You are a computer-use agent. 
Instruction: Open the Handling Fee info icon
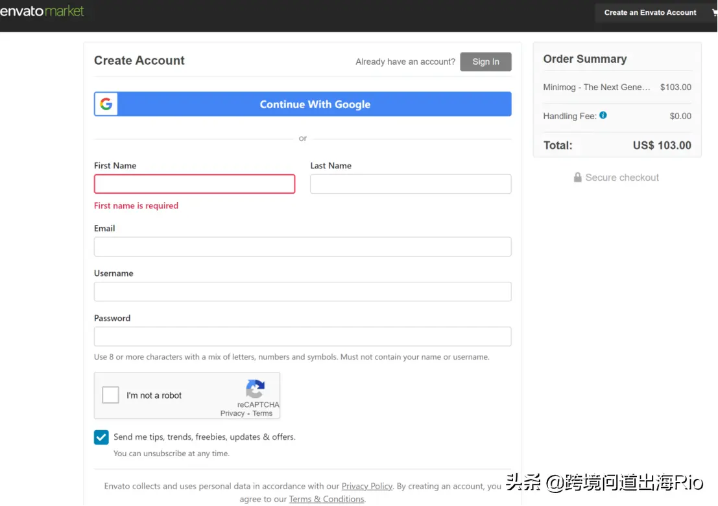tap(603, 115)
